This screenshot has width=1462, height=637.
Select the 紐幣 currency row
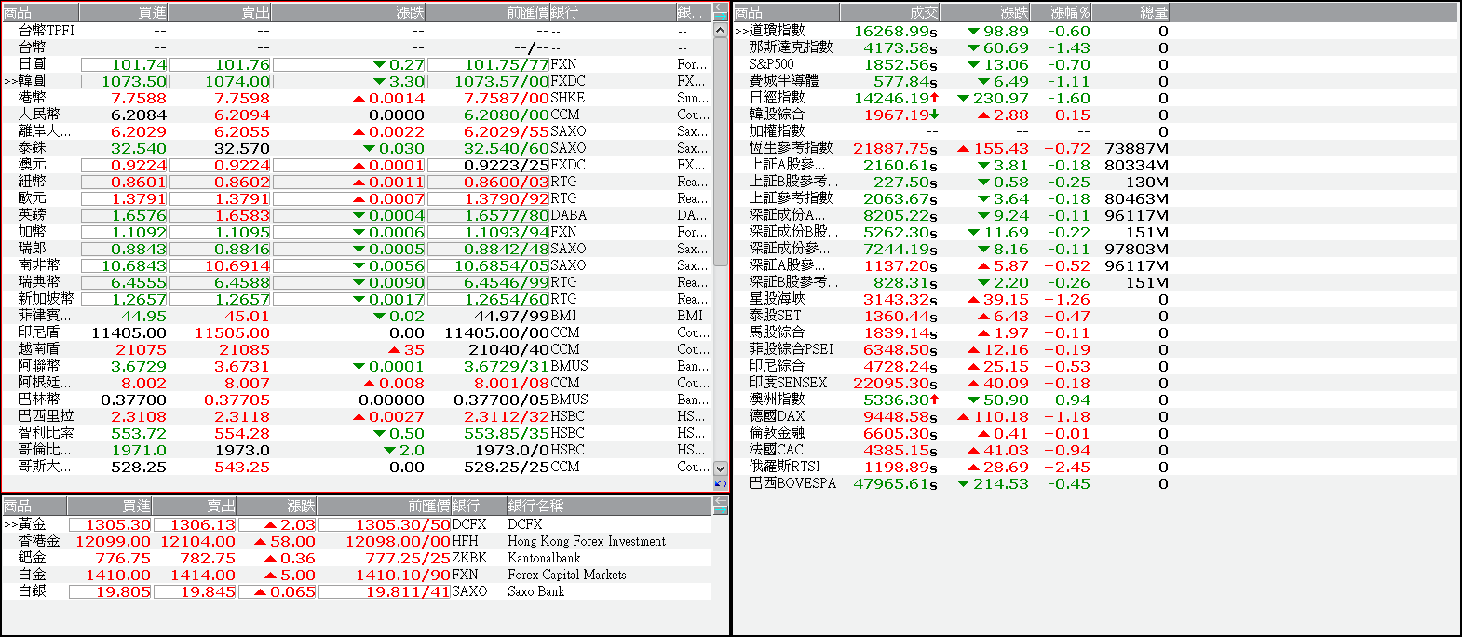coord(357,182)
